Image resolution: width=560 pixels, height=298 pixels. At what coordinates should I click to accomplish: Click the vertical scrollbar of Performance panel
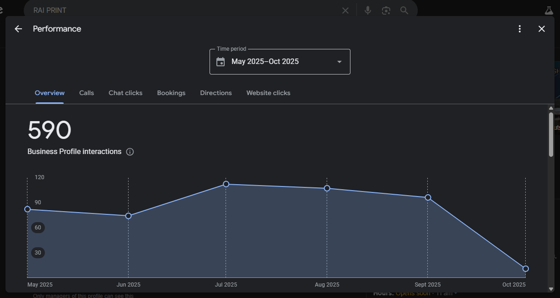[x=551, y=135]
